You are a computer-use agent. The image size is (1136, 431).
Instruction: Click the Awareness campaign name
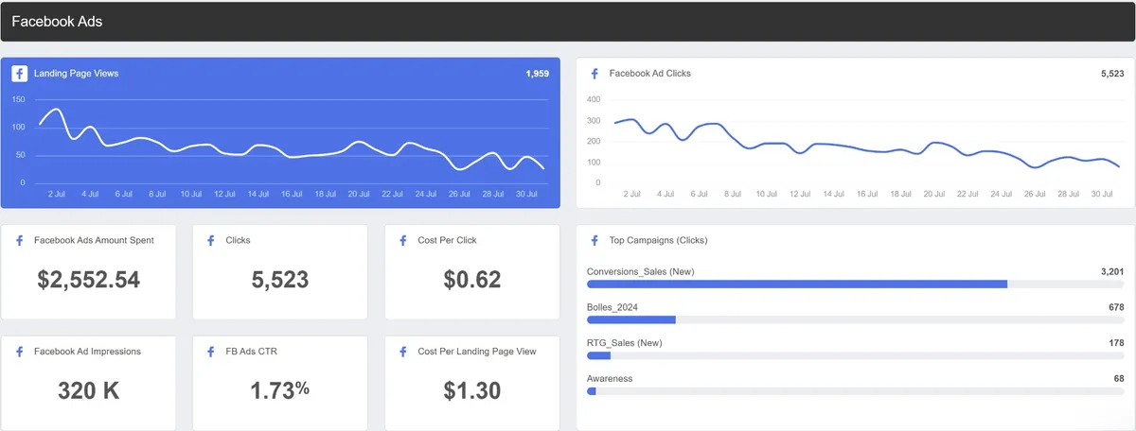pos(610,378)
